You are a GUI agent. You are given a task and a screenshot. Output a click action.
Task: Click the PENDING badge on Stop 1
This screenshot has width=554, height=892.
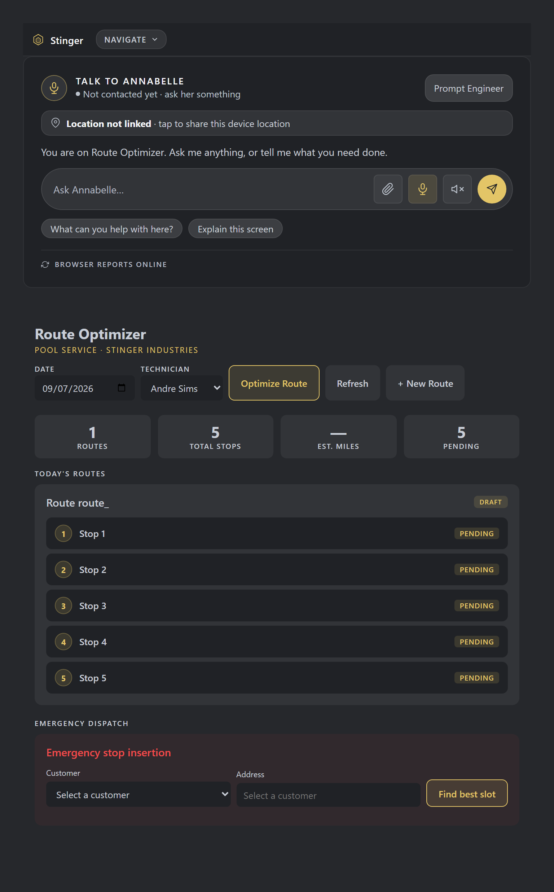point(477,534)
